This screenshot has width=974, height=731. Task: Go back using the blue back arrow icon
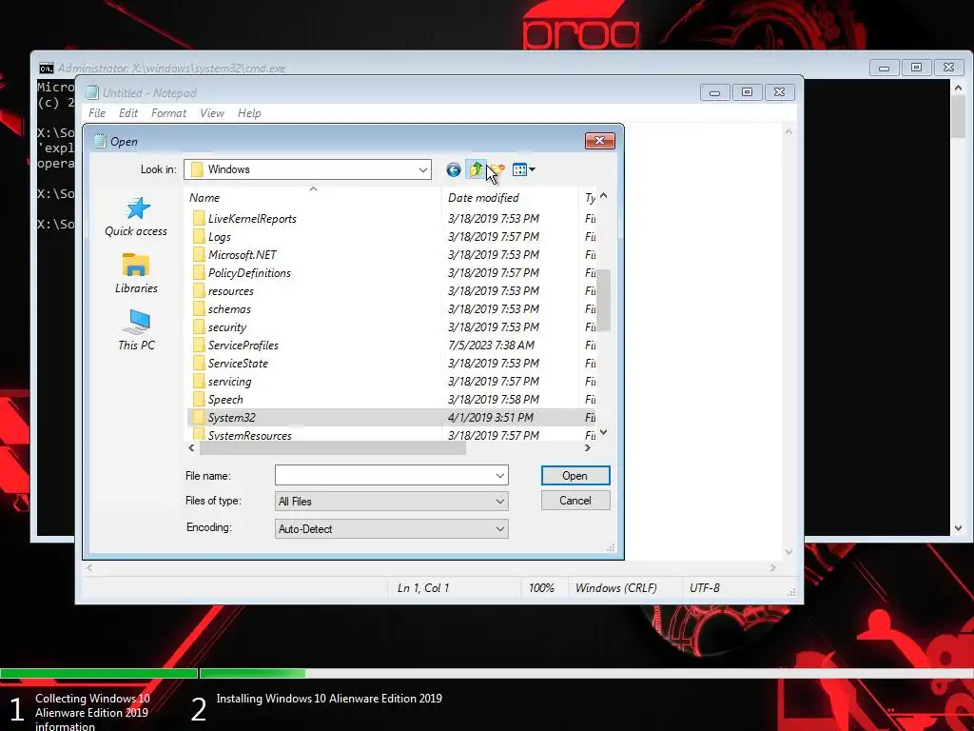click(x=454, y=169)
